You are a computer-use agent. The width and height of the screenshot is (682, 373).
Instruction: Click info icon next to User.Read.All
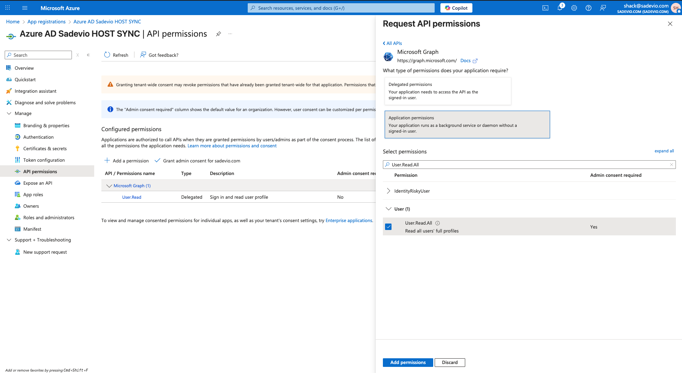coord(438,223)
